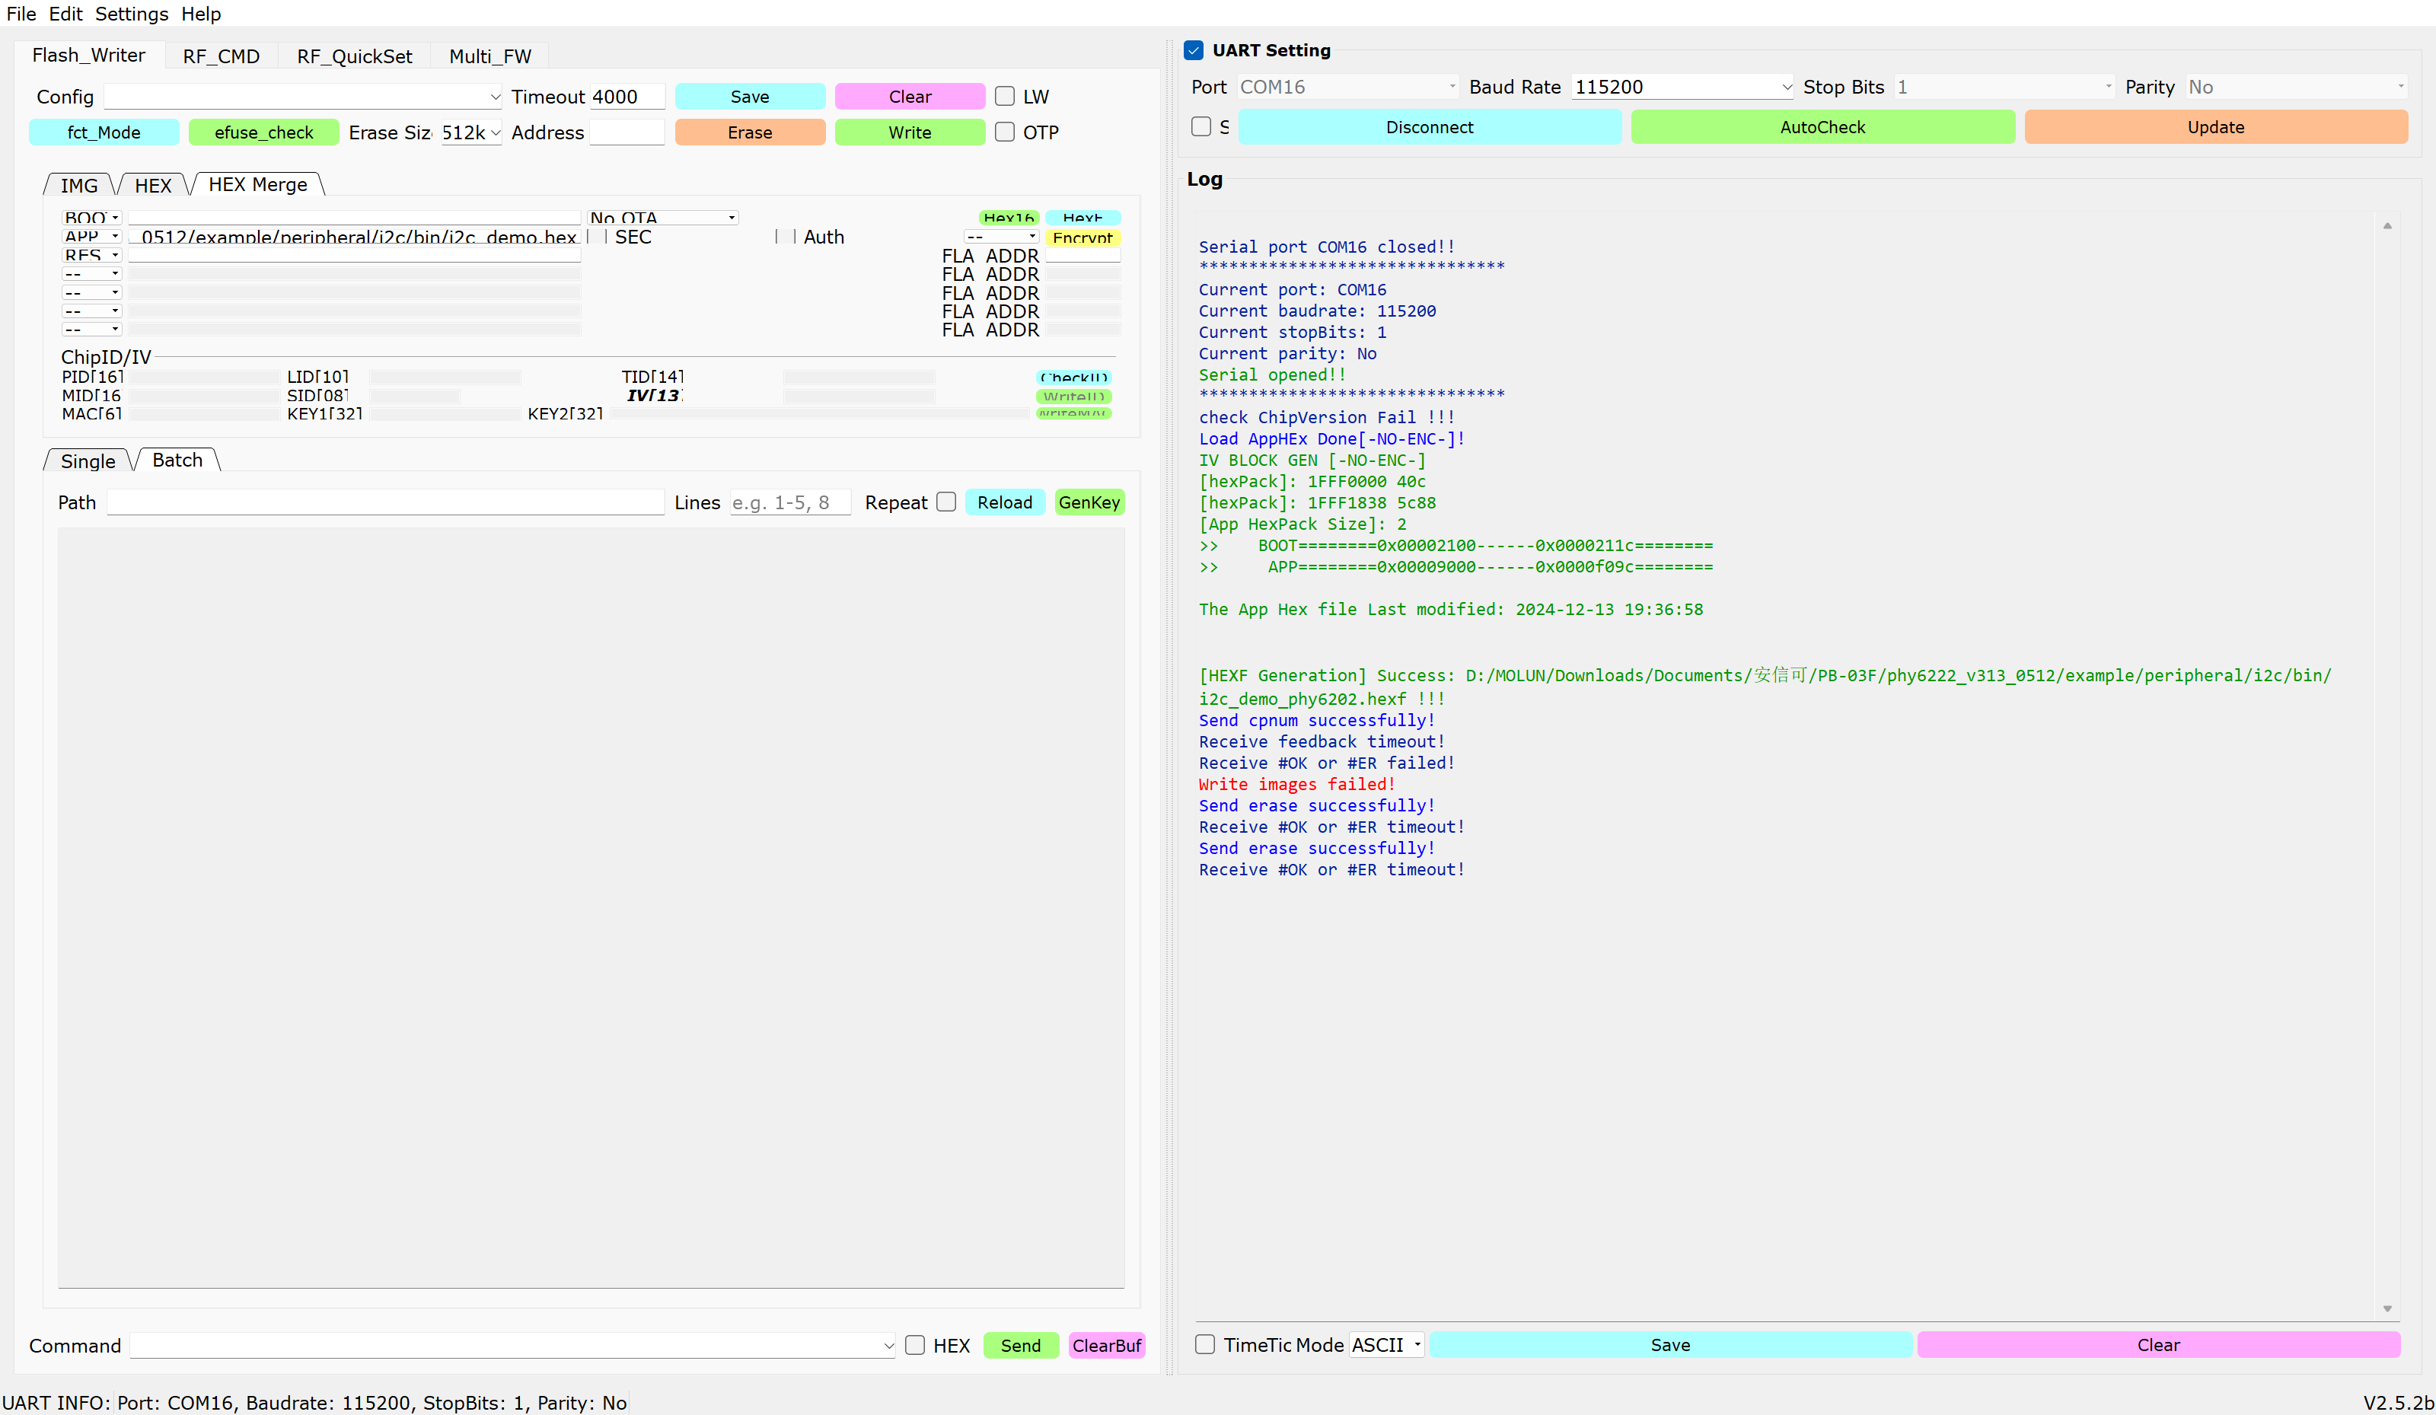This screenshot has width=2436, height=1415.
Task: Enable the HEX checkbox next to Command
Action: coord(916,1344)
